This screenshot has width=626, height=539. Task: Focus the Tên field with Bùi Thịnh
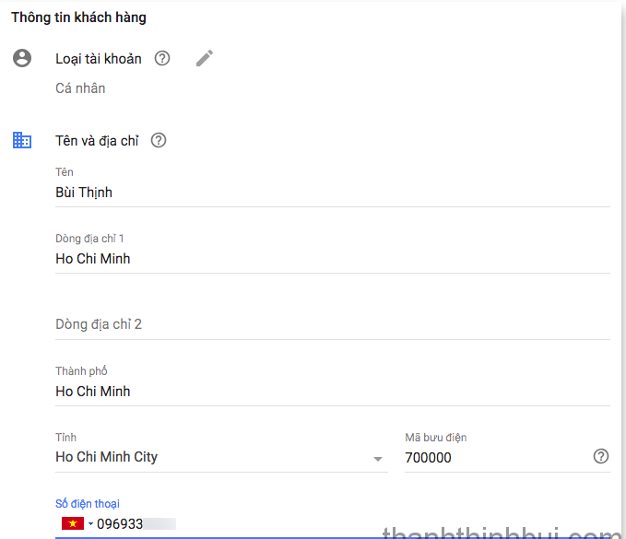(x=333, y=193)
